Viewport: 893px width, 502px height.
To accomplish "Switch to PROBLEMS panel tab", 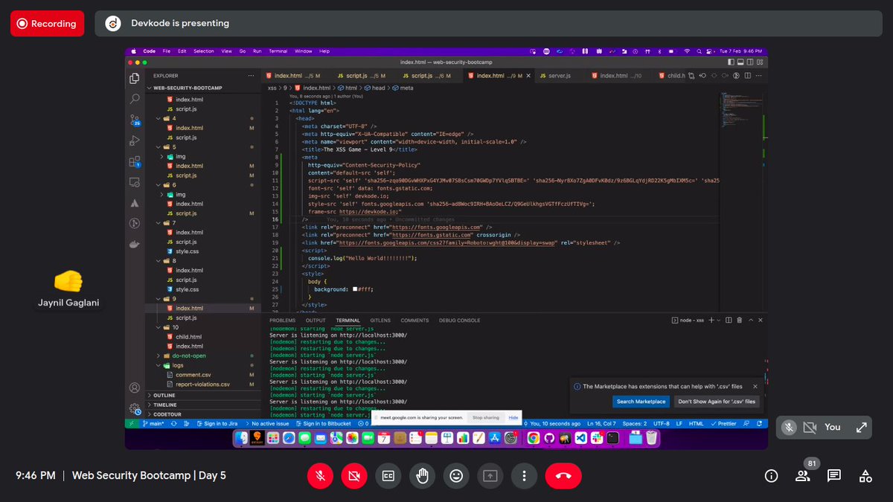I will [282, 321].
